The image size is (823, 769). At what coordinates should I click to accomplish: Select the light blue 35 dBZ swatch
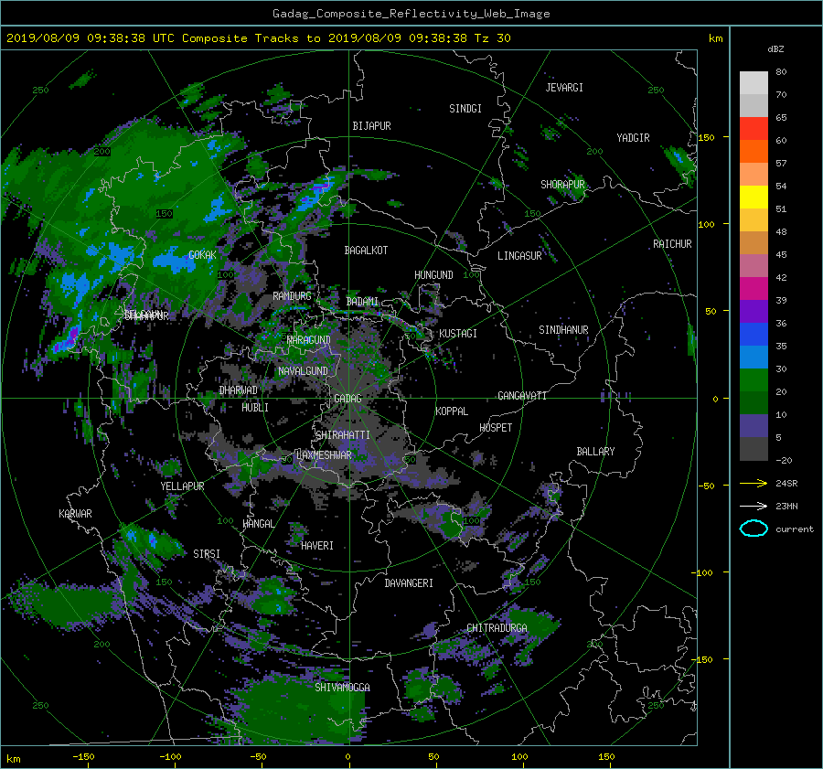point(754,357)
